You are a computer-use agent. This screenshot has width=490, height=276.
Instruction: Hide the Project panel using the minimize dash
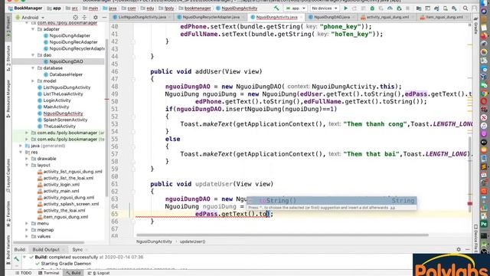click(104, 18)
